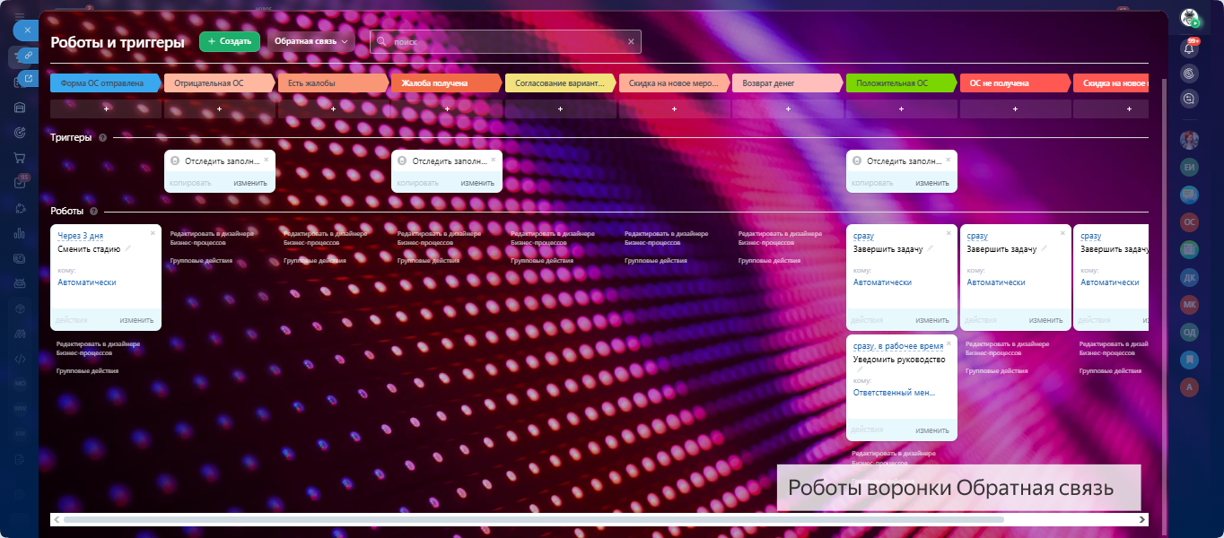Open the shopping cart sidebar icon
This screenshot has width=1224, height=538.
(x=20, y=158)
